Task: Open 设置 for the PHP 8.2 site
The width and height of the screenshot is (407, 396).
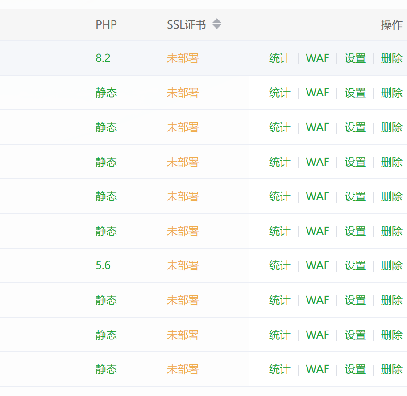Action: (355, 58)
